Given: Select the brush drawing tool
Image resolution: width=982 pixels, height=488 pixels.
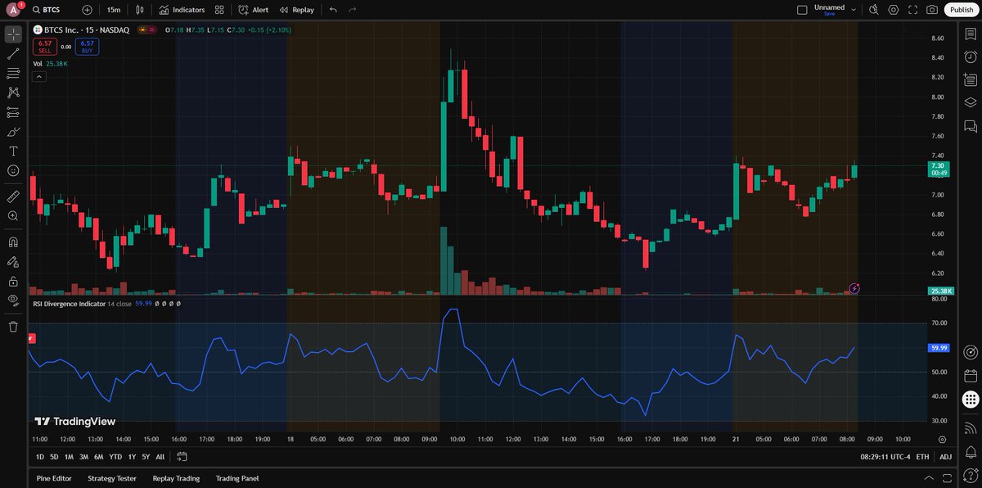Looking at the screenshot, I should pos(13,132).
